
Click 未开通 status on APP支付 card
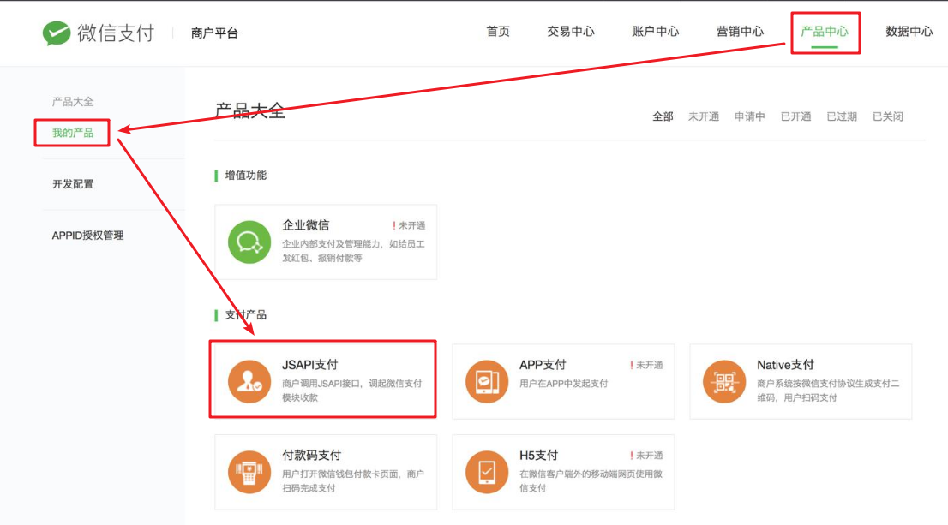[647, 365]
